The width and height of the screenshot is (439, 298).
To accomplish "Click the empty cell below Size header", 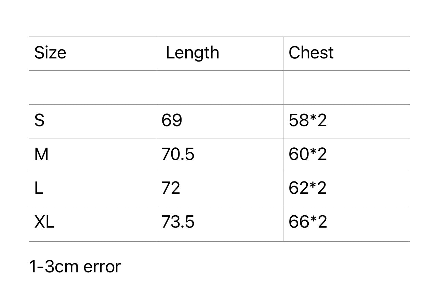I will coord(92,87).
